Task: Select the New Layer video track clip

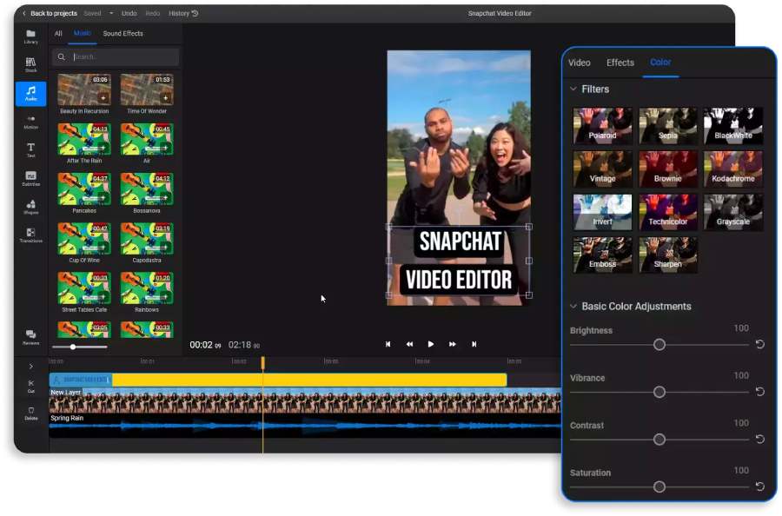Action: pos(305,400)
